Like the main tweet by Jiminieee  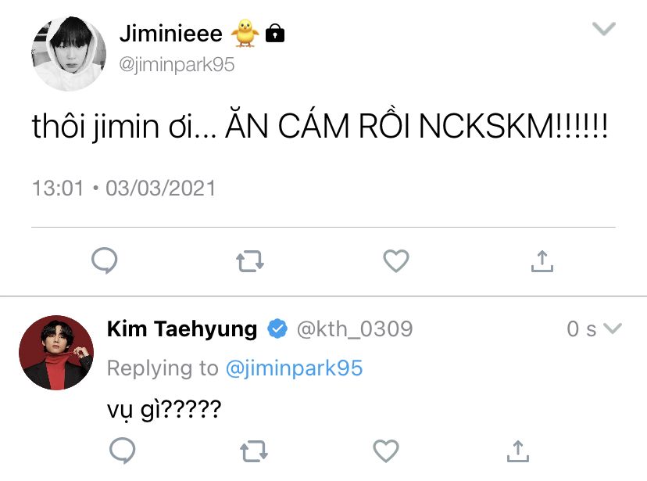pyautogui.click(x=396, y=261)
